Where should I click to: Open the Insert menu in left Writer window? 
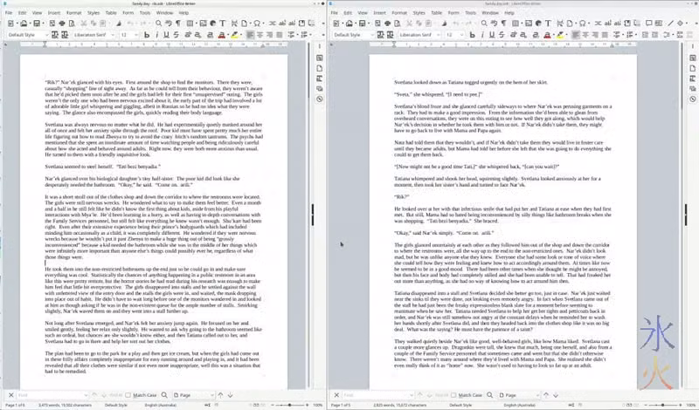[54, 13]
